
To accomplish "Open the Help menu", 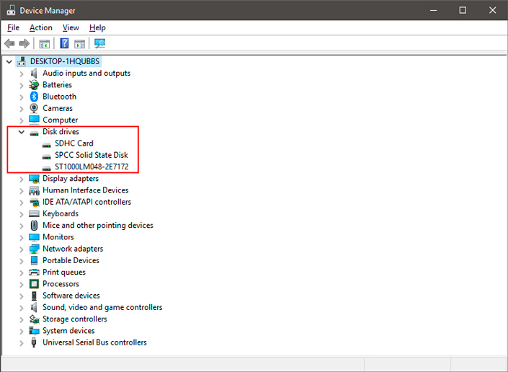I will pyautogui.click(x=97, y=28).
